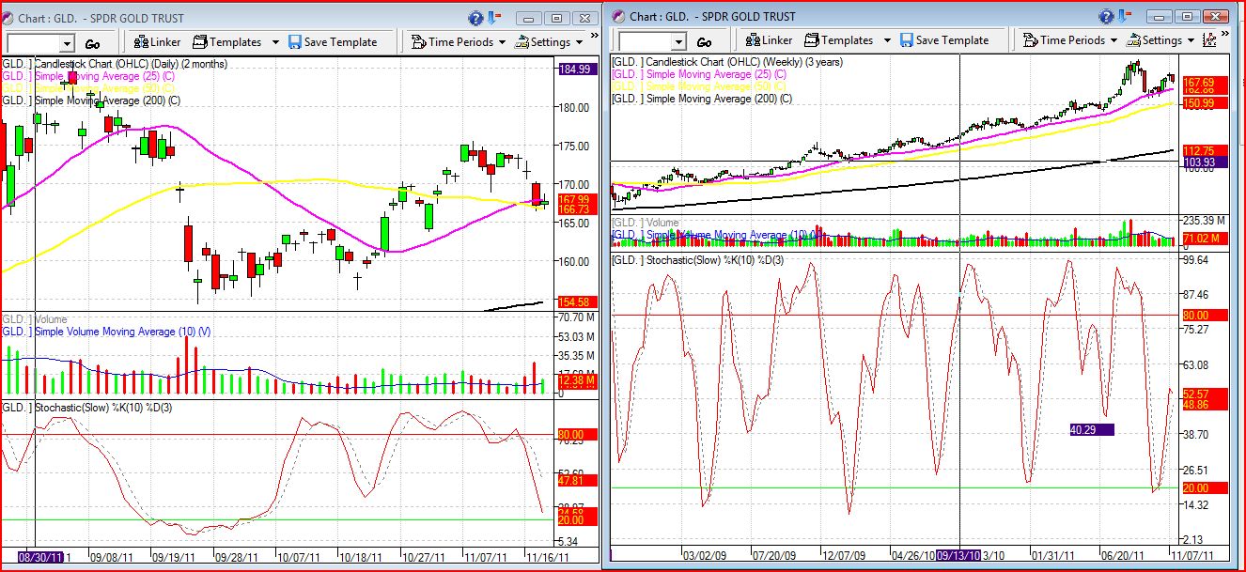Open Linker in the weekly chart toolbar
The height and width of the screenshot is (572, 1246).
[x=770, y=40]
